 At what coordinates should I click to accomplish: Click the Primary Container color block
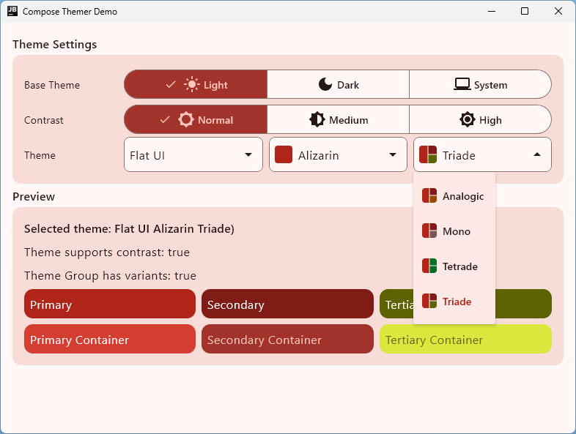[x=110, y=339]
